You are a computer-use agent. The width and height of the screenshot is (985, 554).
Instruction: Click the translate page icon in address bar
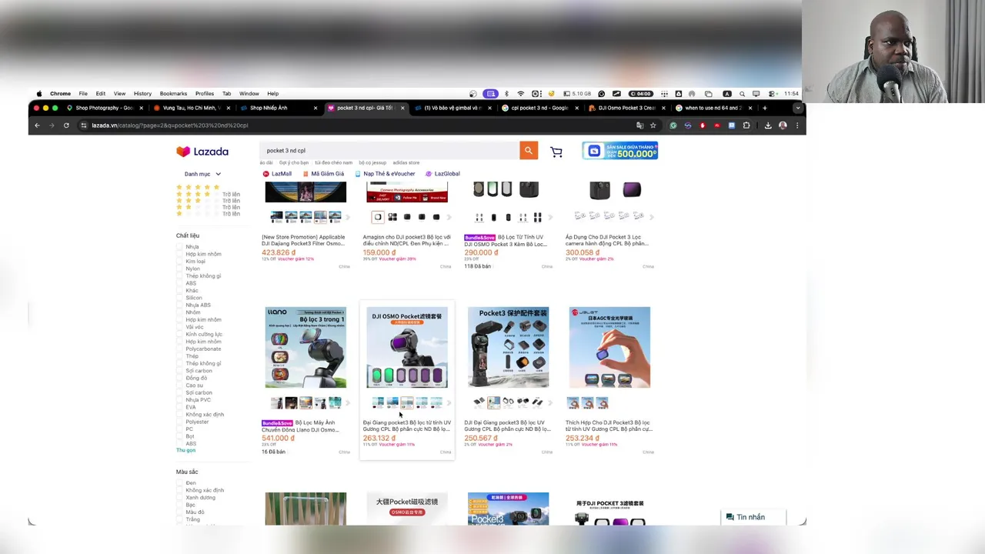[x=639, y=125]
